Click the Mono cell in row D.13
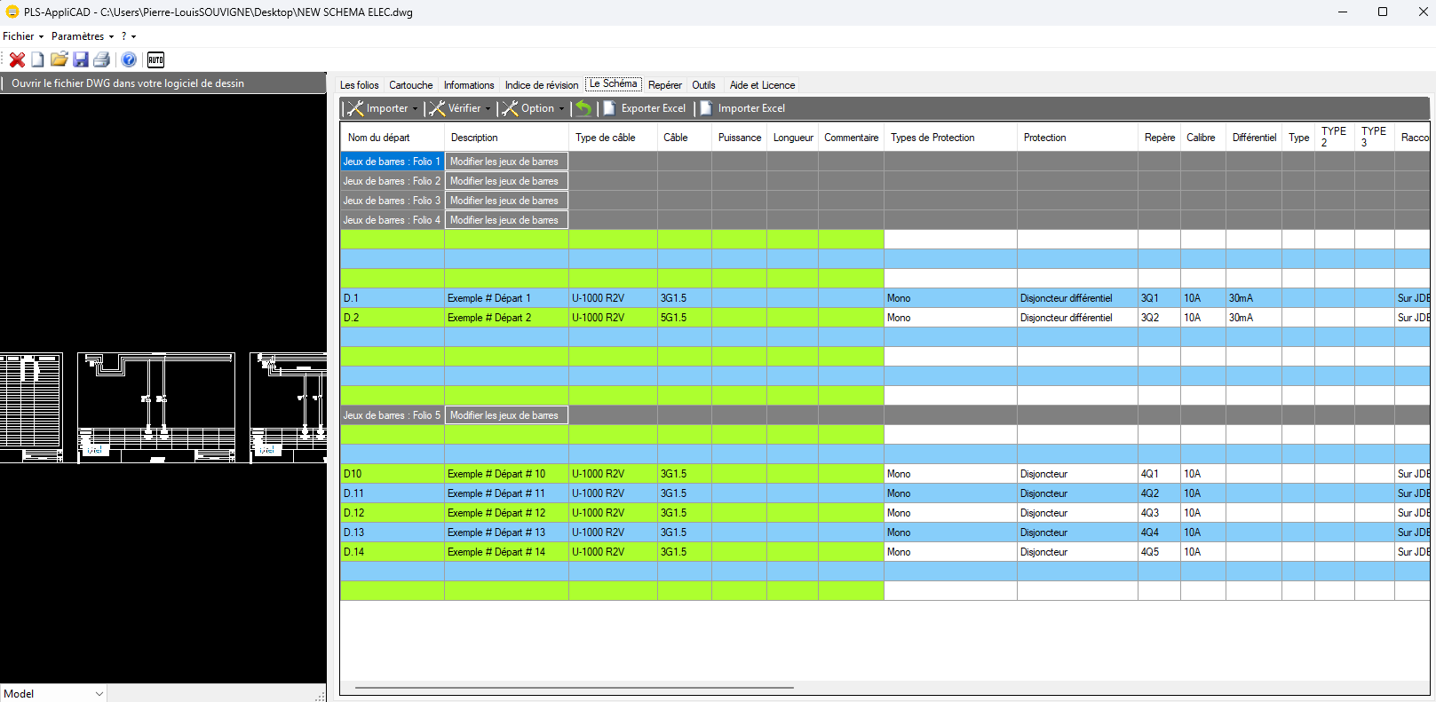 click(950, 532)
